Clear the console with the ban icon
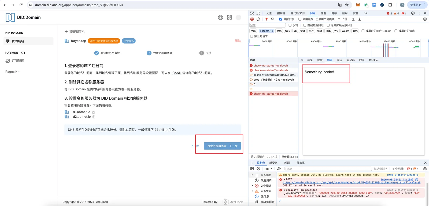 (258, 169)
